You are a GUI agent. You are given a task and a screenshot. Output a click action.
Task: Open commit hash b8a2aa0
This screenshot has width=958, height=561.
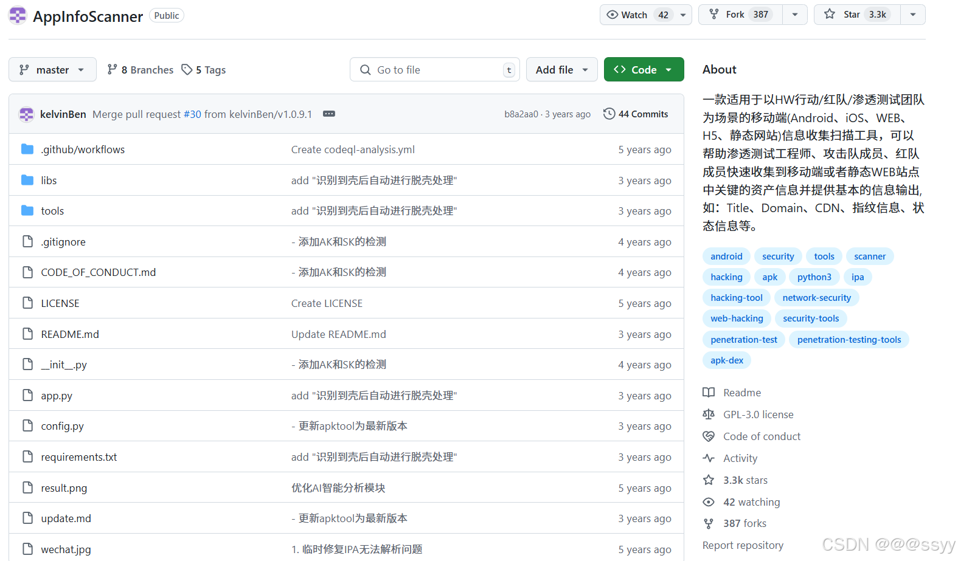[x=521, y=114]
